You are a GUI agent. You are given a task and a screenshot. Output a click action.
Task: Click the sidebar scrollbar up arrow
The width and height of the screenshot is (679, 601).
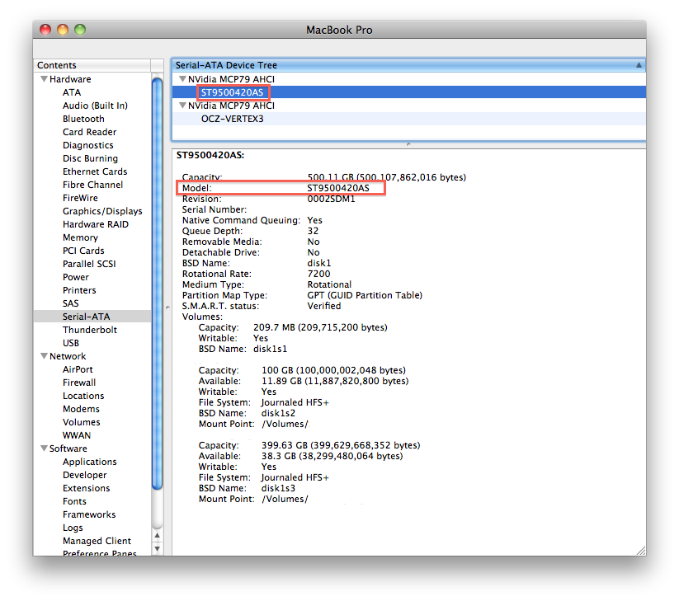tap(158, 536)
